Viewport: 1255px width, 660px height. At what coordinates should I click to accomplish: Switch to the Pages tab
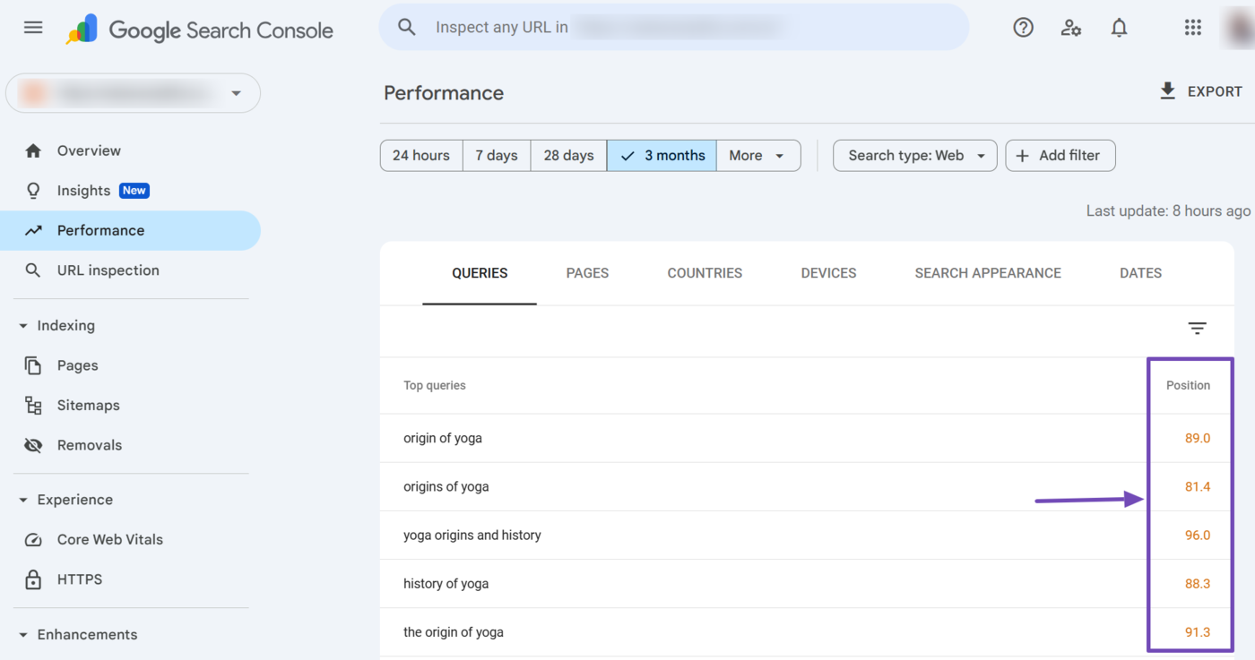pos(587,273)
